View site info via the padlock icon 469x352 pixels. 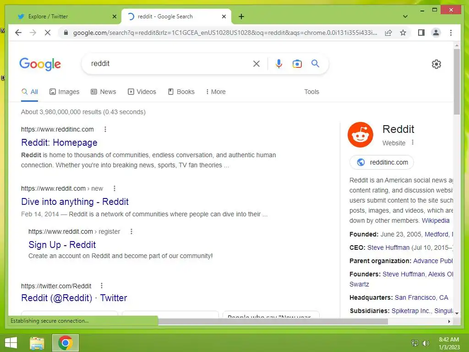(66, 33)
